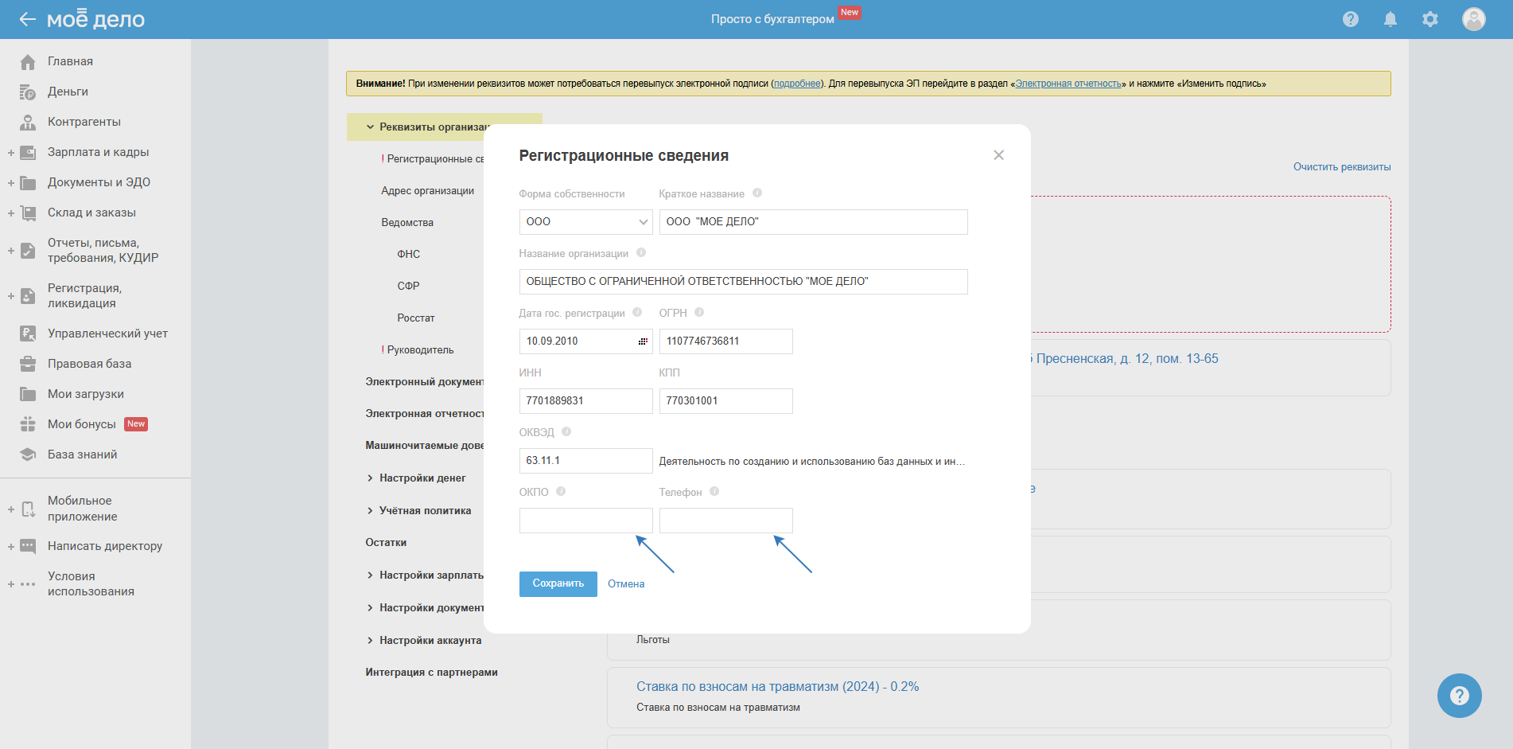The height and width of the screenshot is (749, 1513).
Task: Click the Контрагенты people icon
Action: click(x=28, y=122)
